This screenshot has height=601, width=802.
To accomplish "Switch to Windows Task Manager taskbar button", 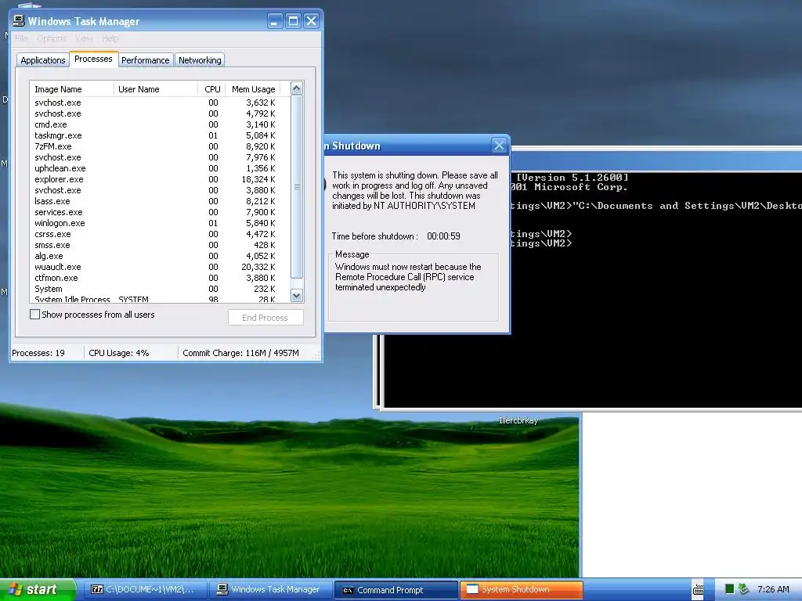I will (x=269, y=589).
